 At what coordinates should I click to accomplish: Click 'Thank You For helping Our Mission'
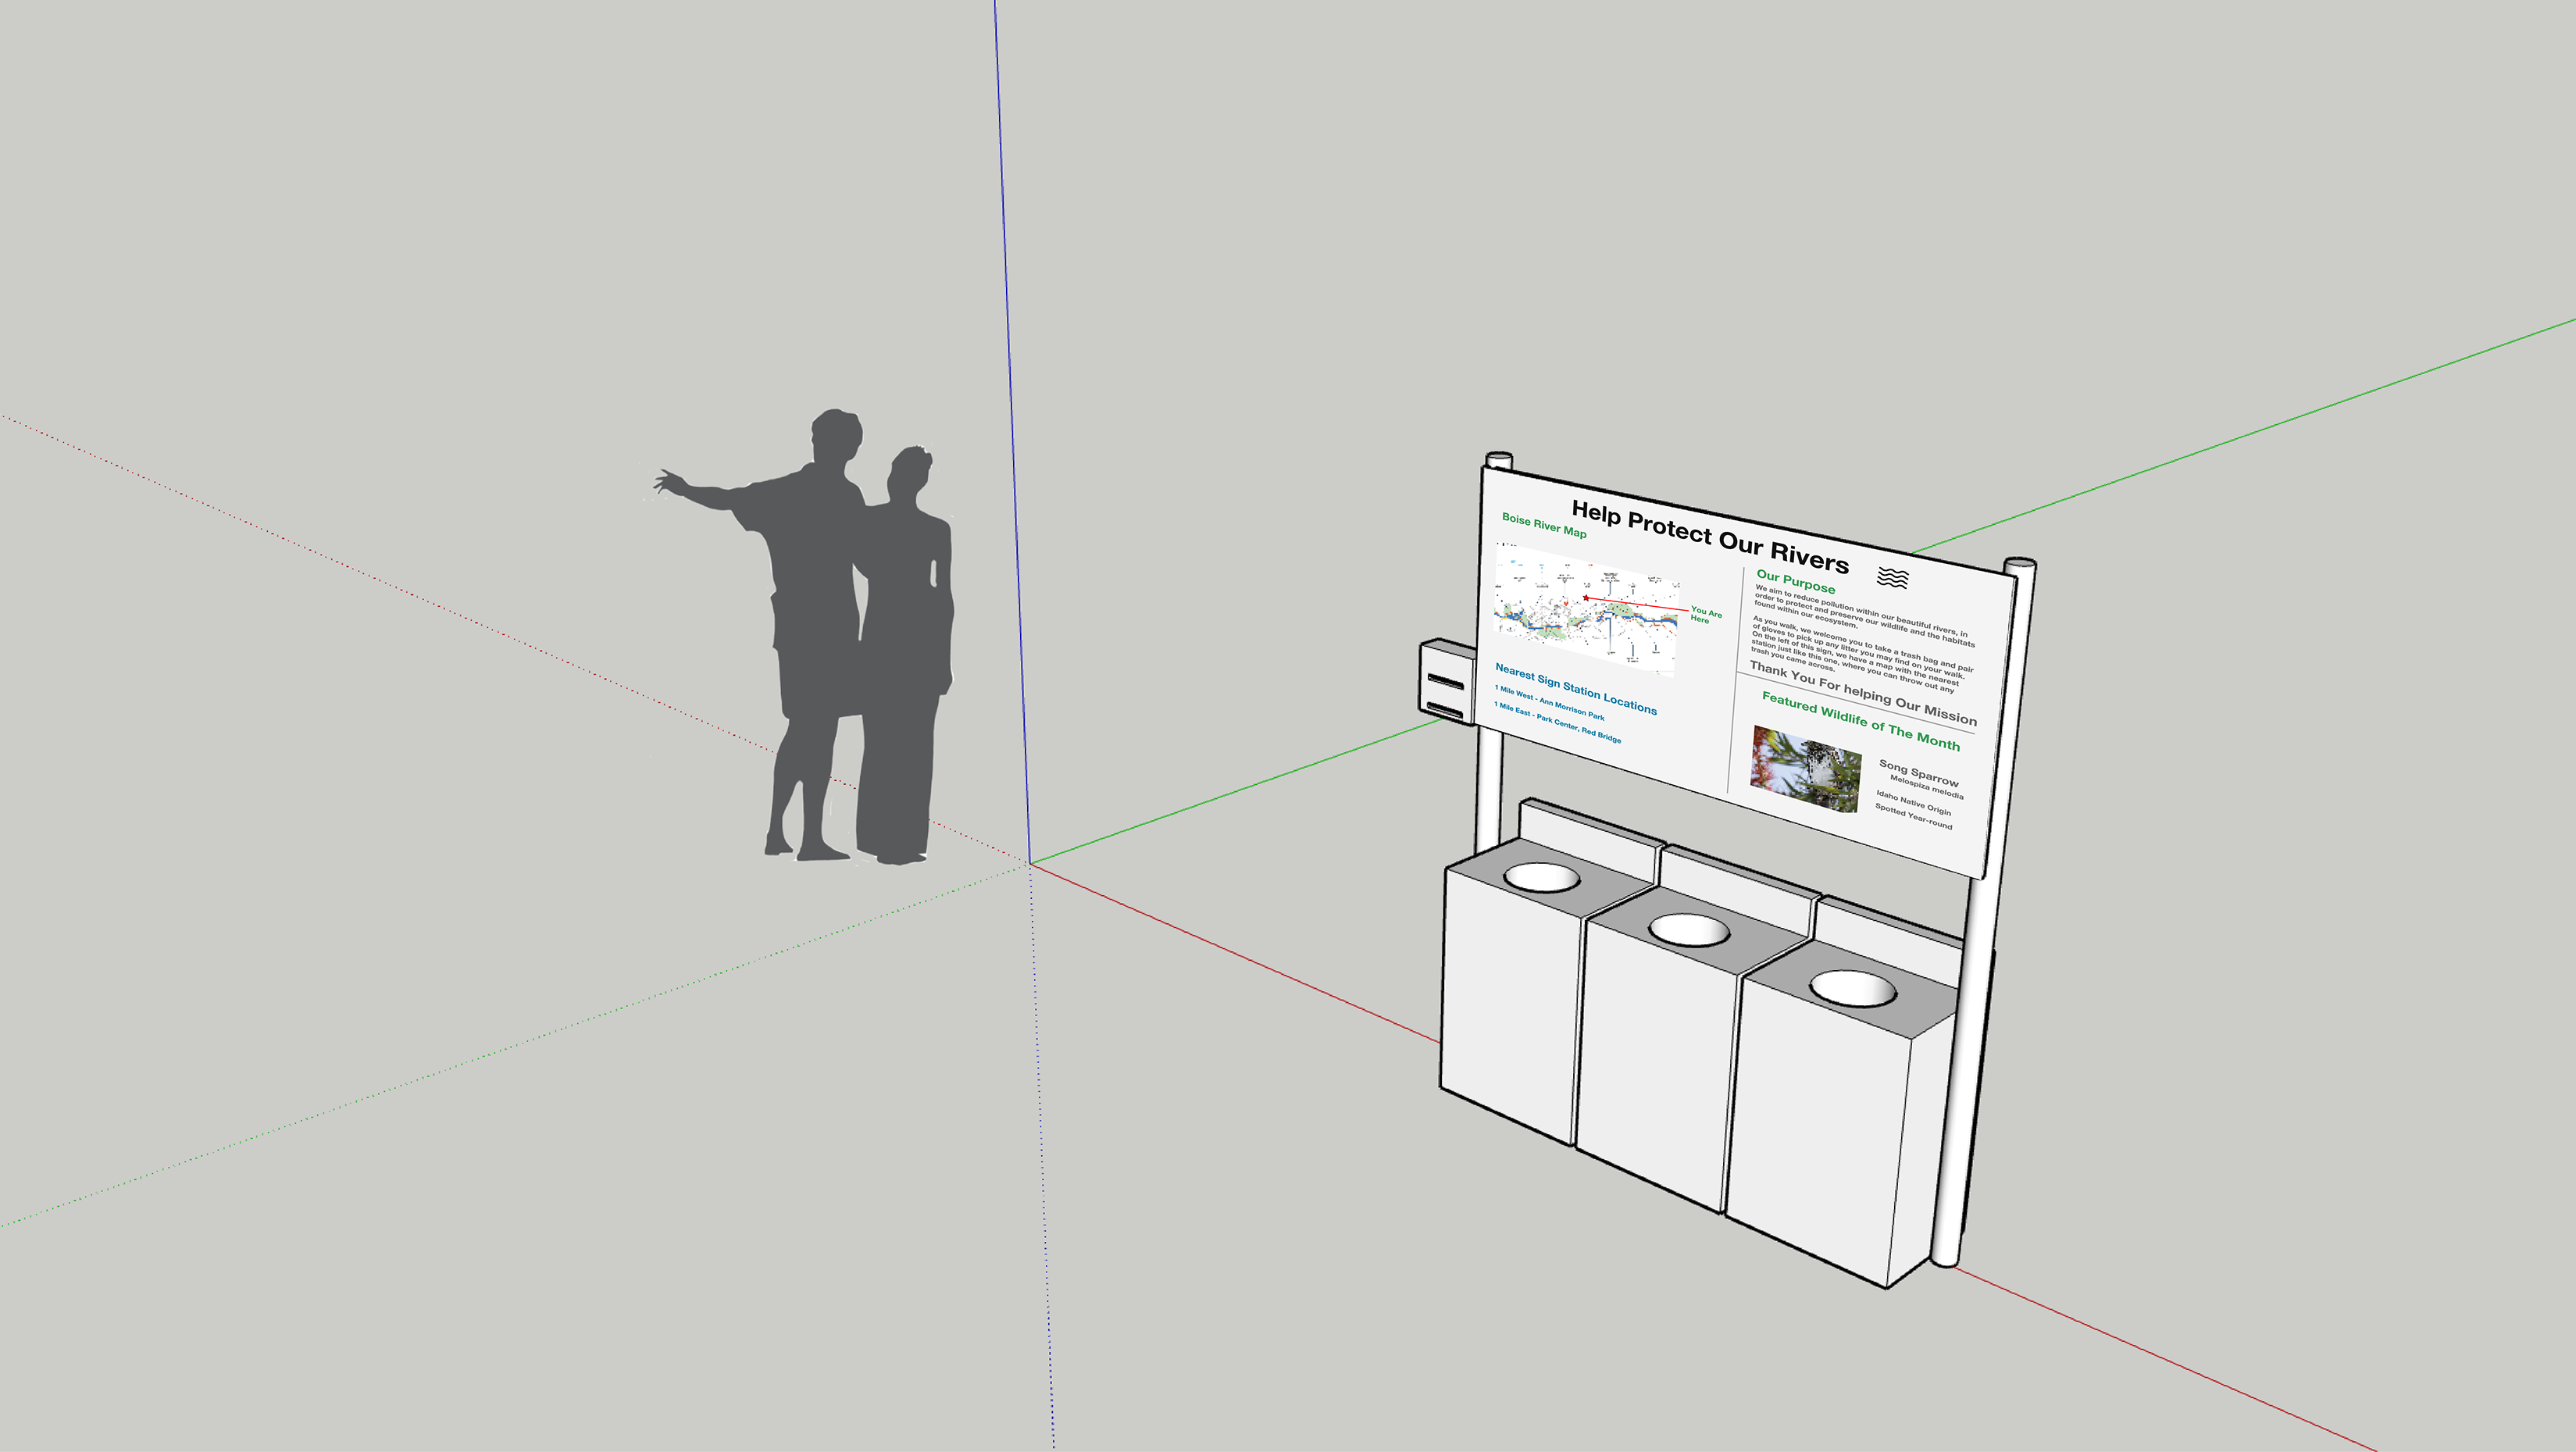[x=1862, y=693]
